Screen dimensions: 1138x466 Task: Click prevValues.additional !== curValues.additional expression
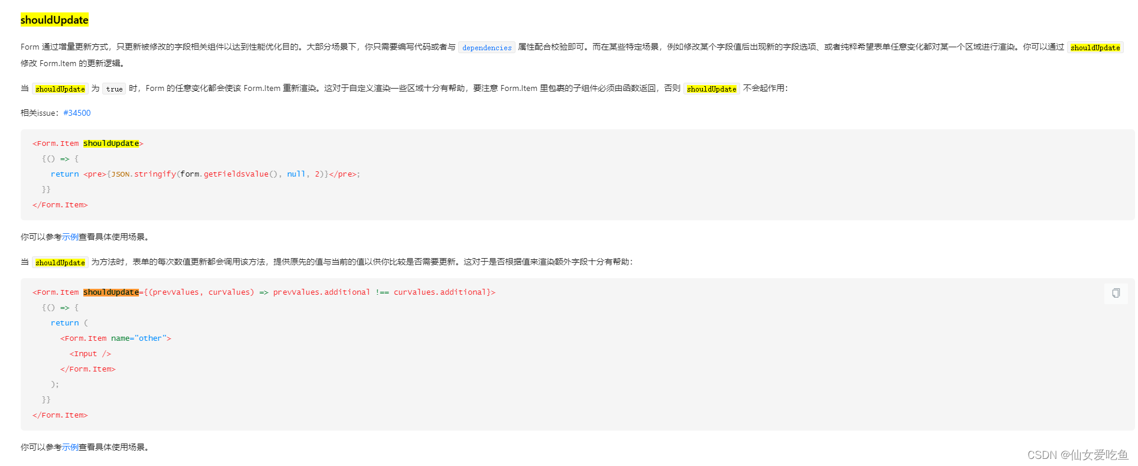click(x=380, y=292)
